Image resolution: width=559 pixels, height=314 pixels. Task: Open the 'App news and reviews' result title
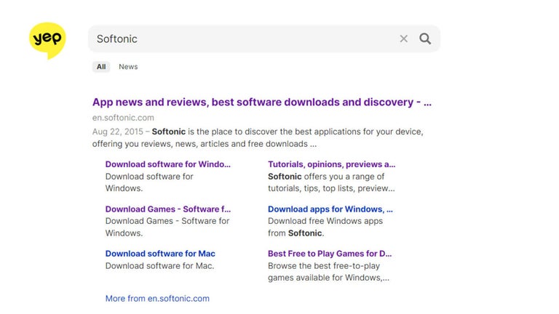coord(262,102)
